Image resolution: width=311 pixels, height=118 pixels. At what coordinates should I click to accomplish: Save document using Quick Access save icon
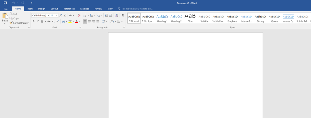coord(5,3)
